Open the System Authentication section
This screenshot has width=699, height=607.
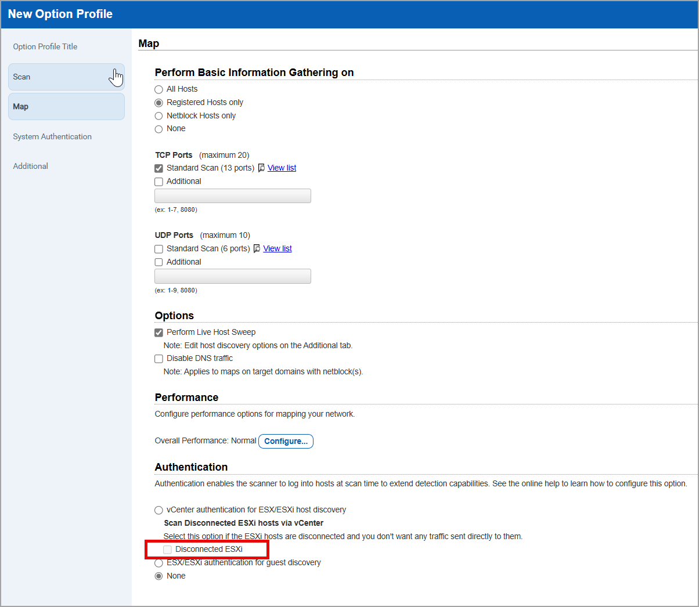[x=52, y=136]
